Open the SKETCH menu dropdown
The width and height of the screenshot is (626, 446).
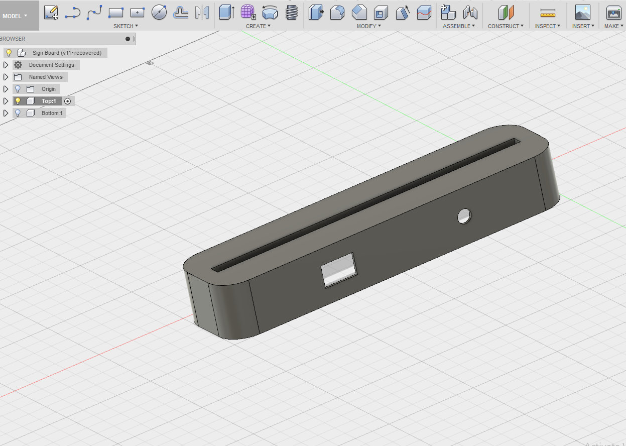[x=126, y=26]
